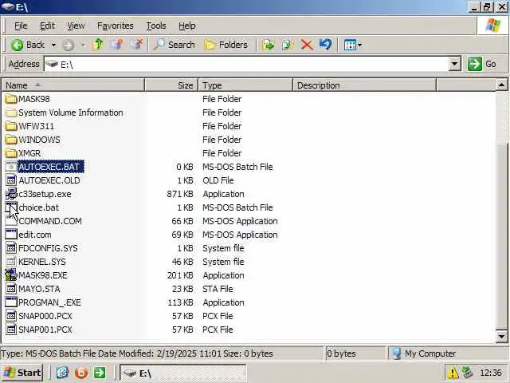Click the E:\ taskbar window button
The height and width of the screenshot is (383, 510).
[183, 373]
